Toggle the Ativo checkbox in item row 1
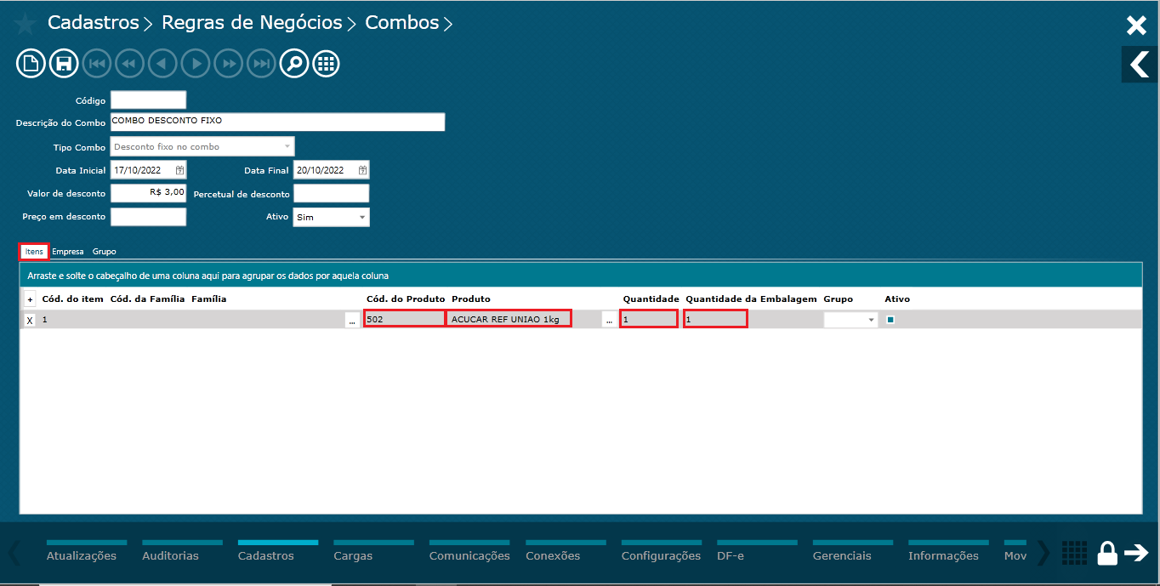 tap(890, 320)
